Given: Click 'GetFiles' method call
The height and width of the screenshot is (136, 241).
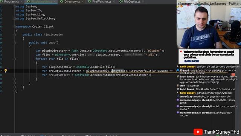Looking at the screenshot, I should [78, 55].
